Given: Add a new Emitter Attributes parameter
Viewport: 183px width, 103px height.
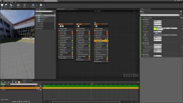Looking at the screenshot, I should (x=55, y=25).
